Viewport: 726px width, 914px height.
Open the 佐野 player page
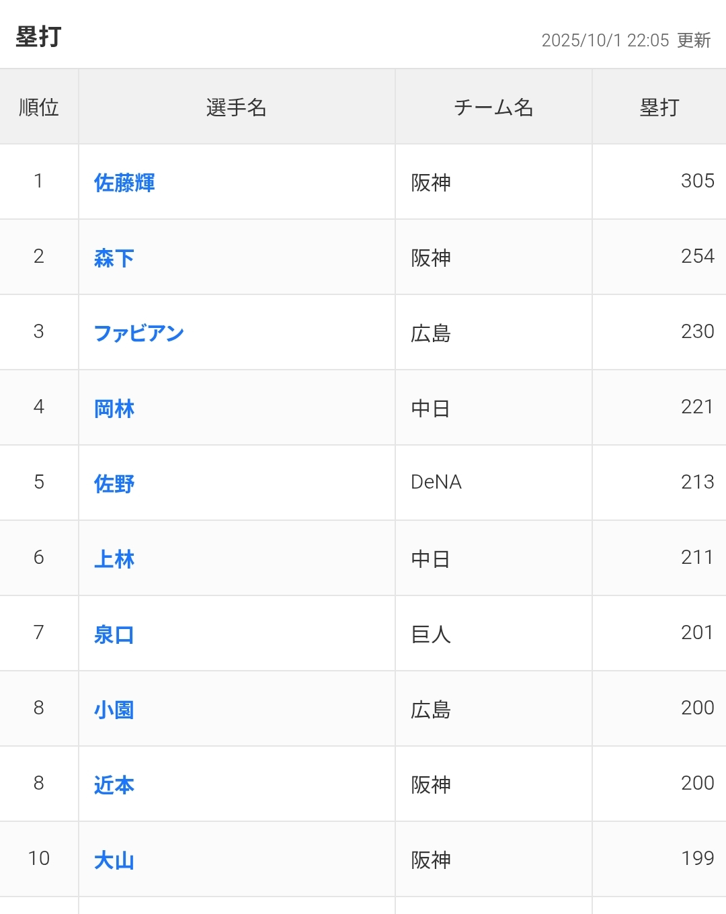click(x=114, y=484)
